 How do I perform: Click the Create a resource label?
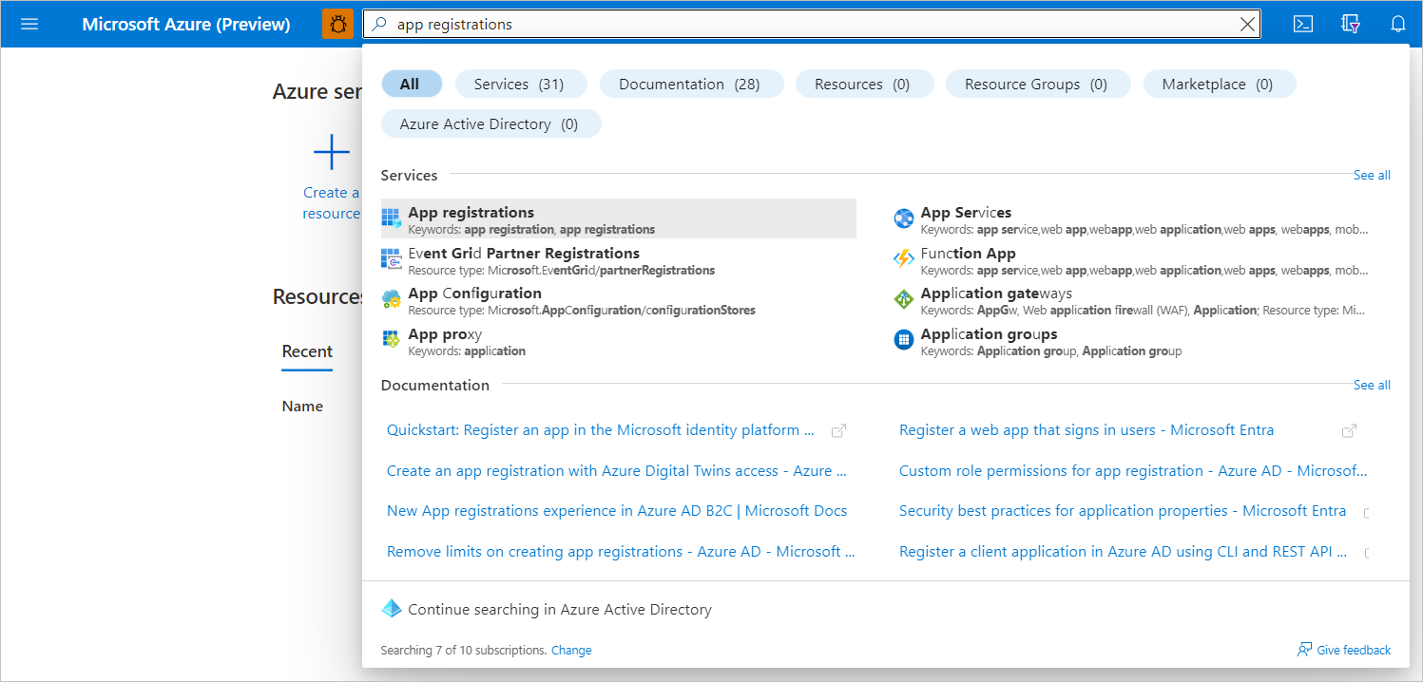(x=331, y=203)
